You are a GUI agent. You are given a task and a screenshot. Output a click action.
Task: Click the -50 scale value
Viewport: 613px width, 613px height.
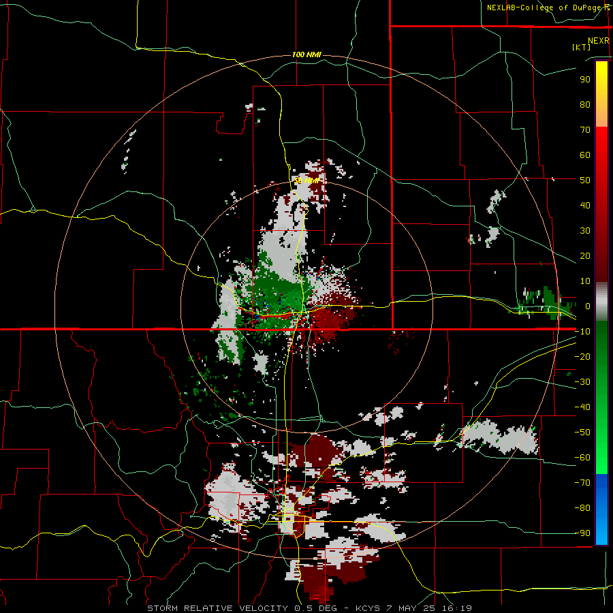(x=582, y=433)
